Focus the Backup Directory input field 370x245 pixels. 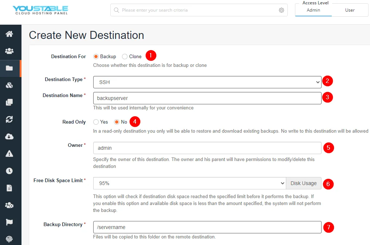tap(207, 227)
